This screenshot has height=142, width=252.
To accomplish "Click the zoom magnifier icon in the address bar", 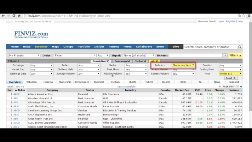I will click(x=239, y=16).
